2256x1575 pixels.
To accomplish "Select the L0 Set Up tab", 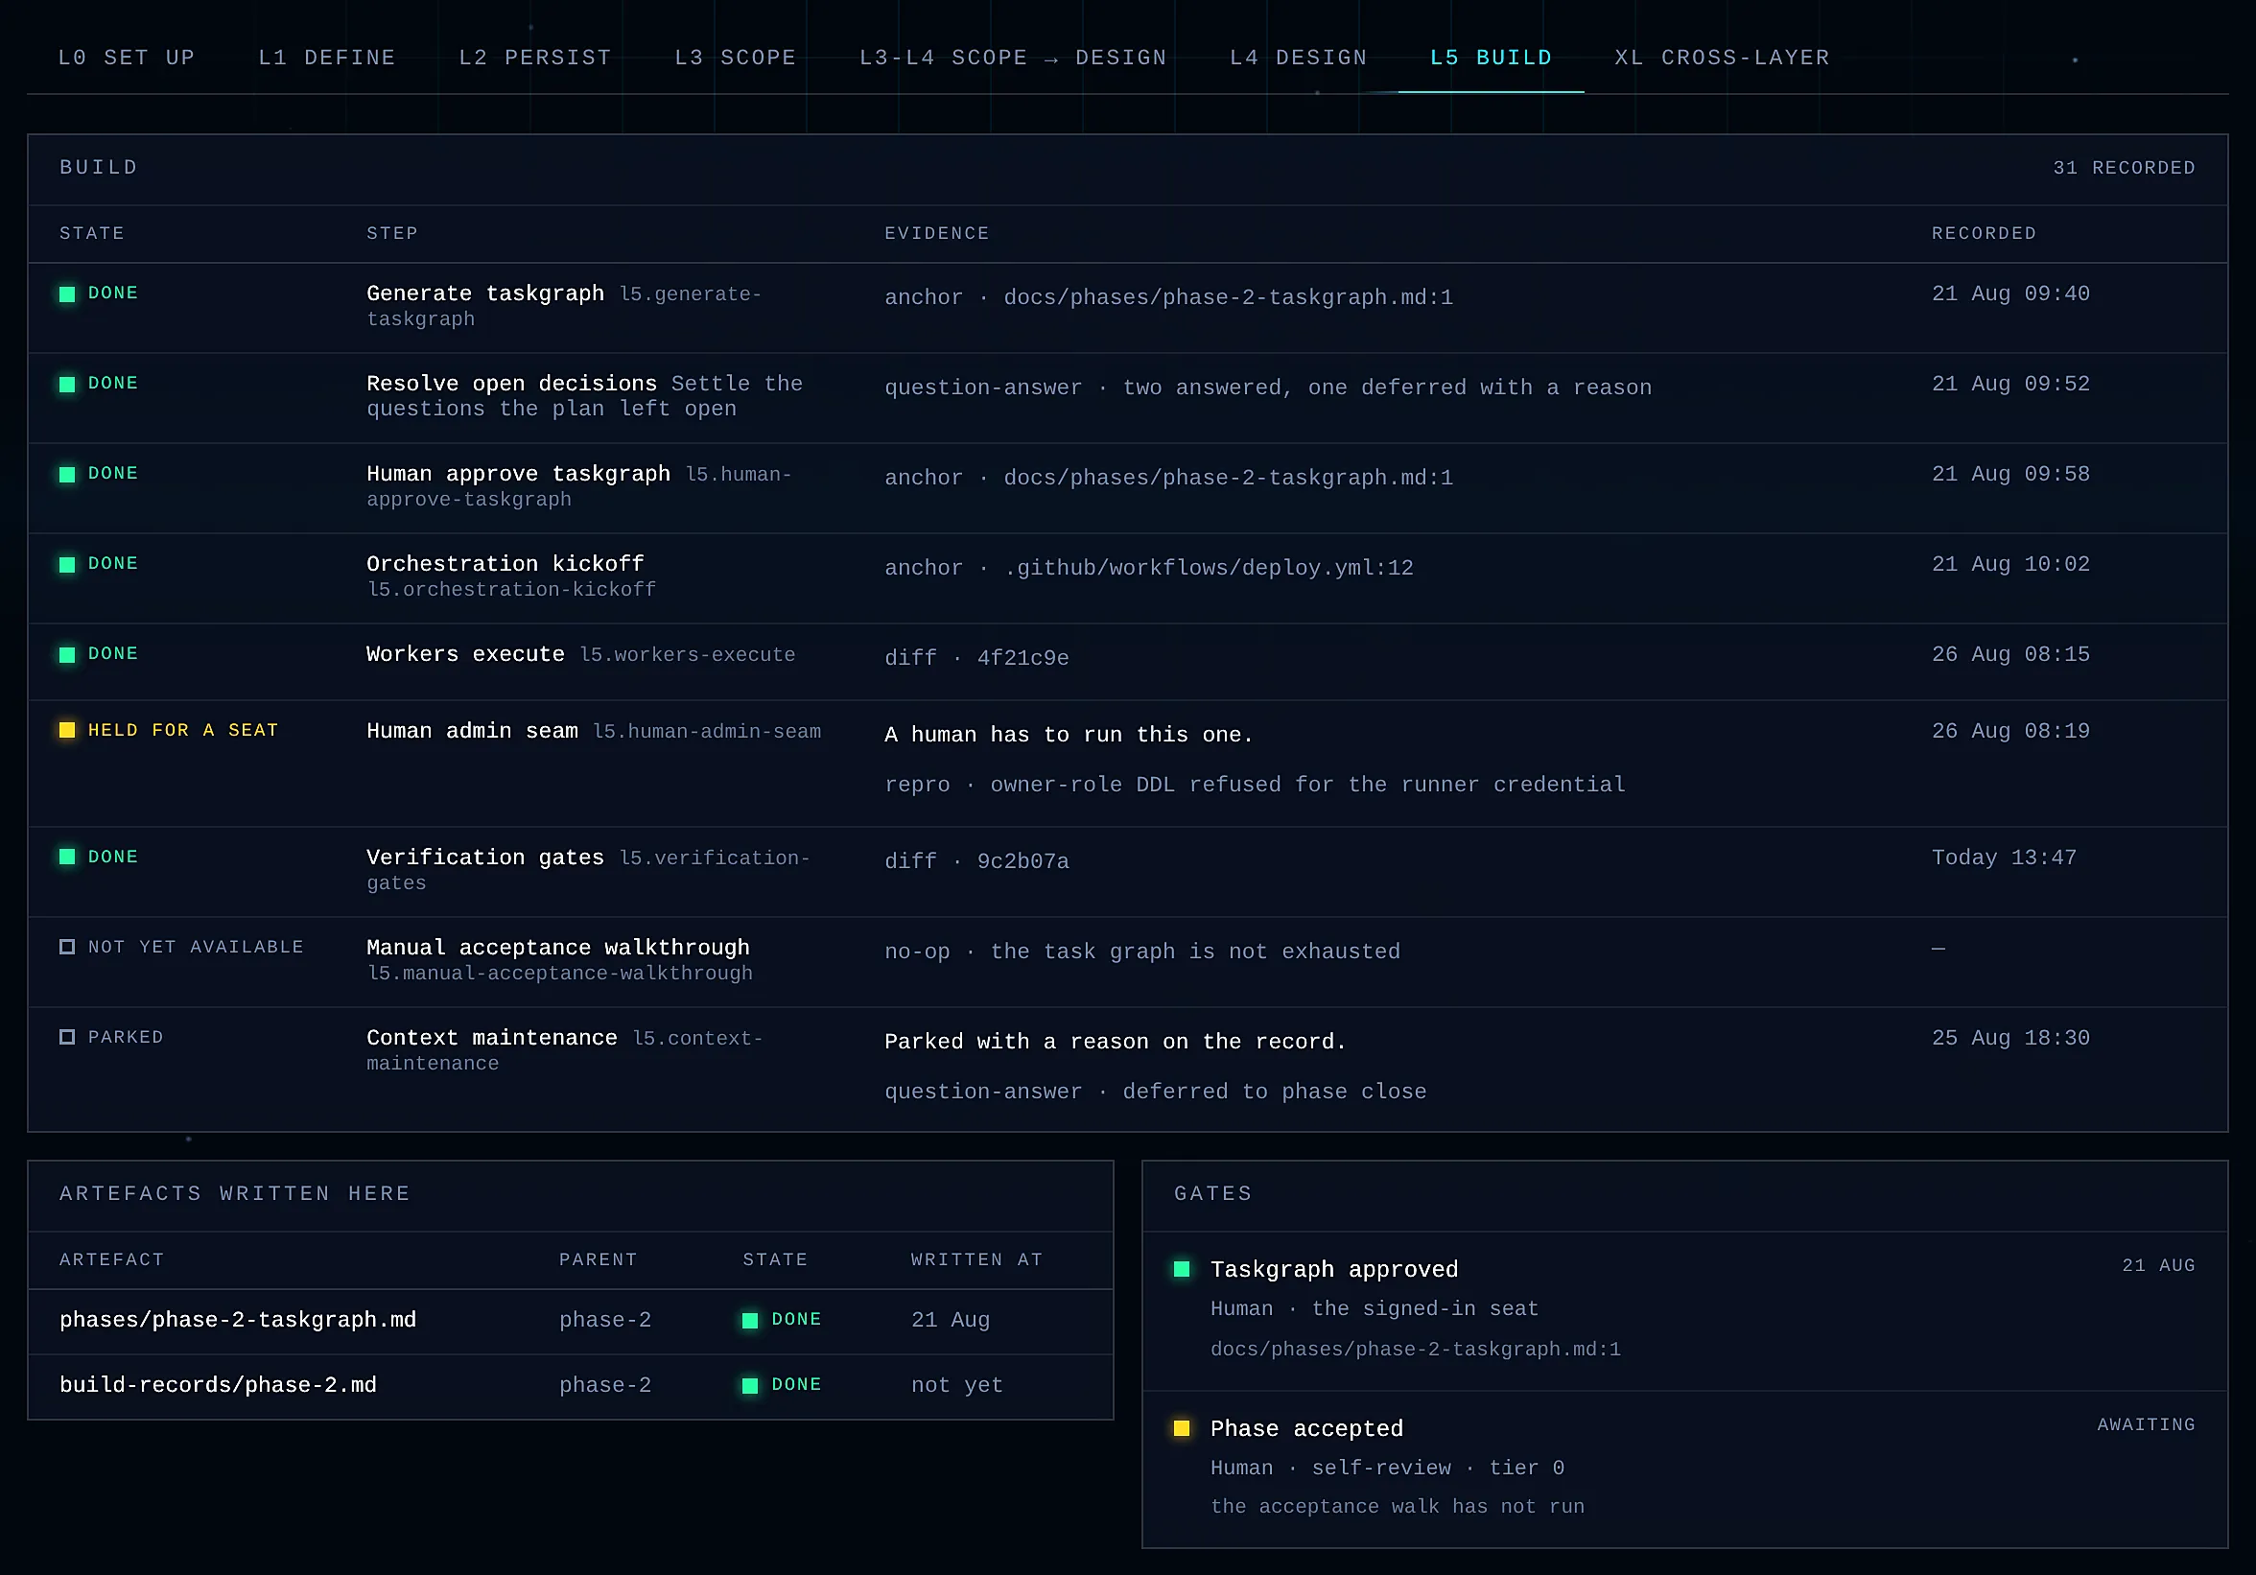I will (x=127, y=58).
